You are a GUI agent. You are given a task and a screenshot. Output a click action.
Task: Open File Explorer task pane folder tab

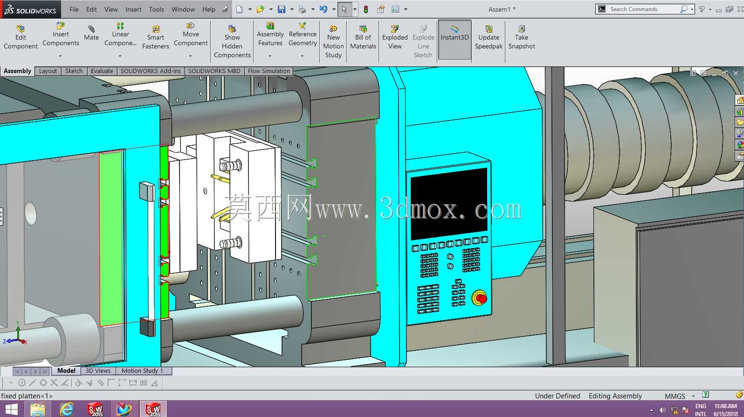click(x=740, y=122)
